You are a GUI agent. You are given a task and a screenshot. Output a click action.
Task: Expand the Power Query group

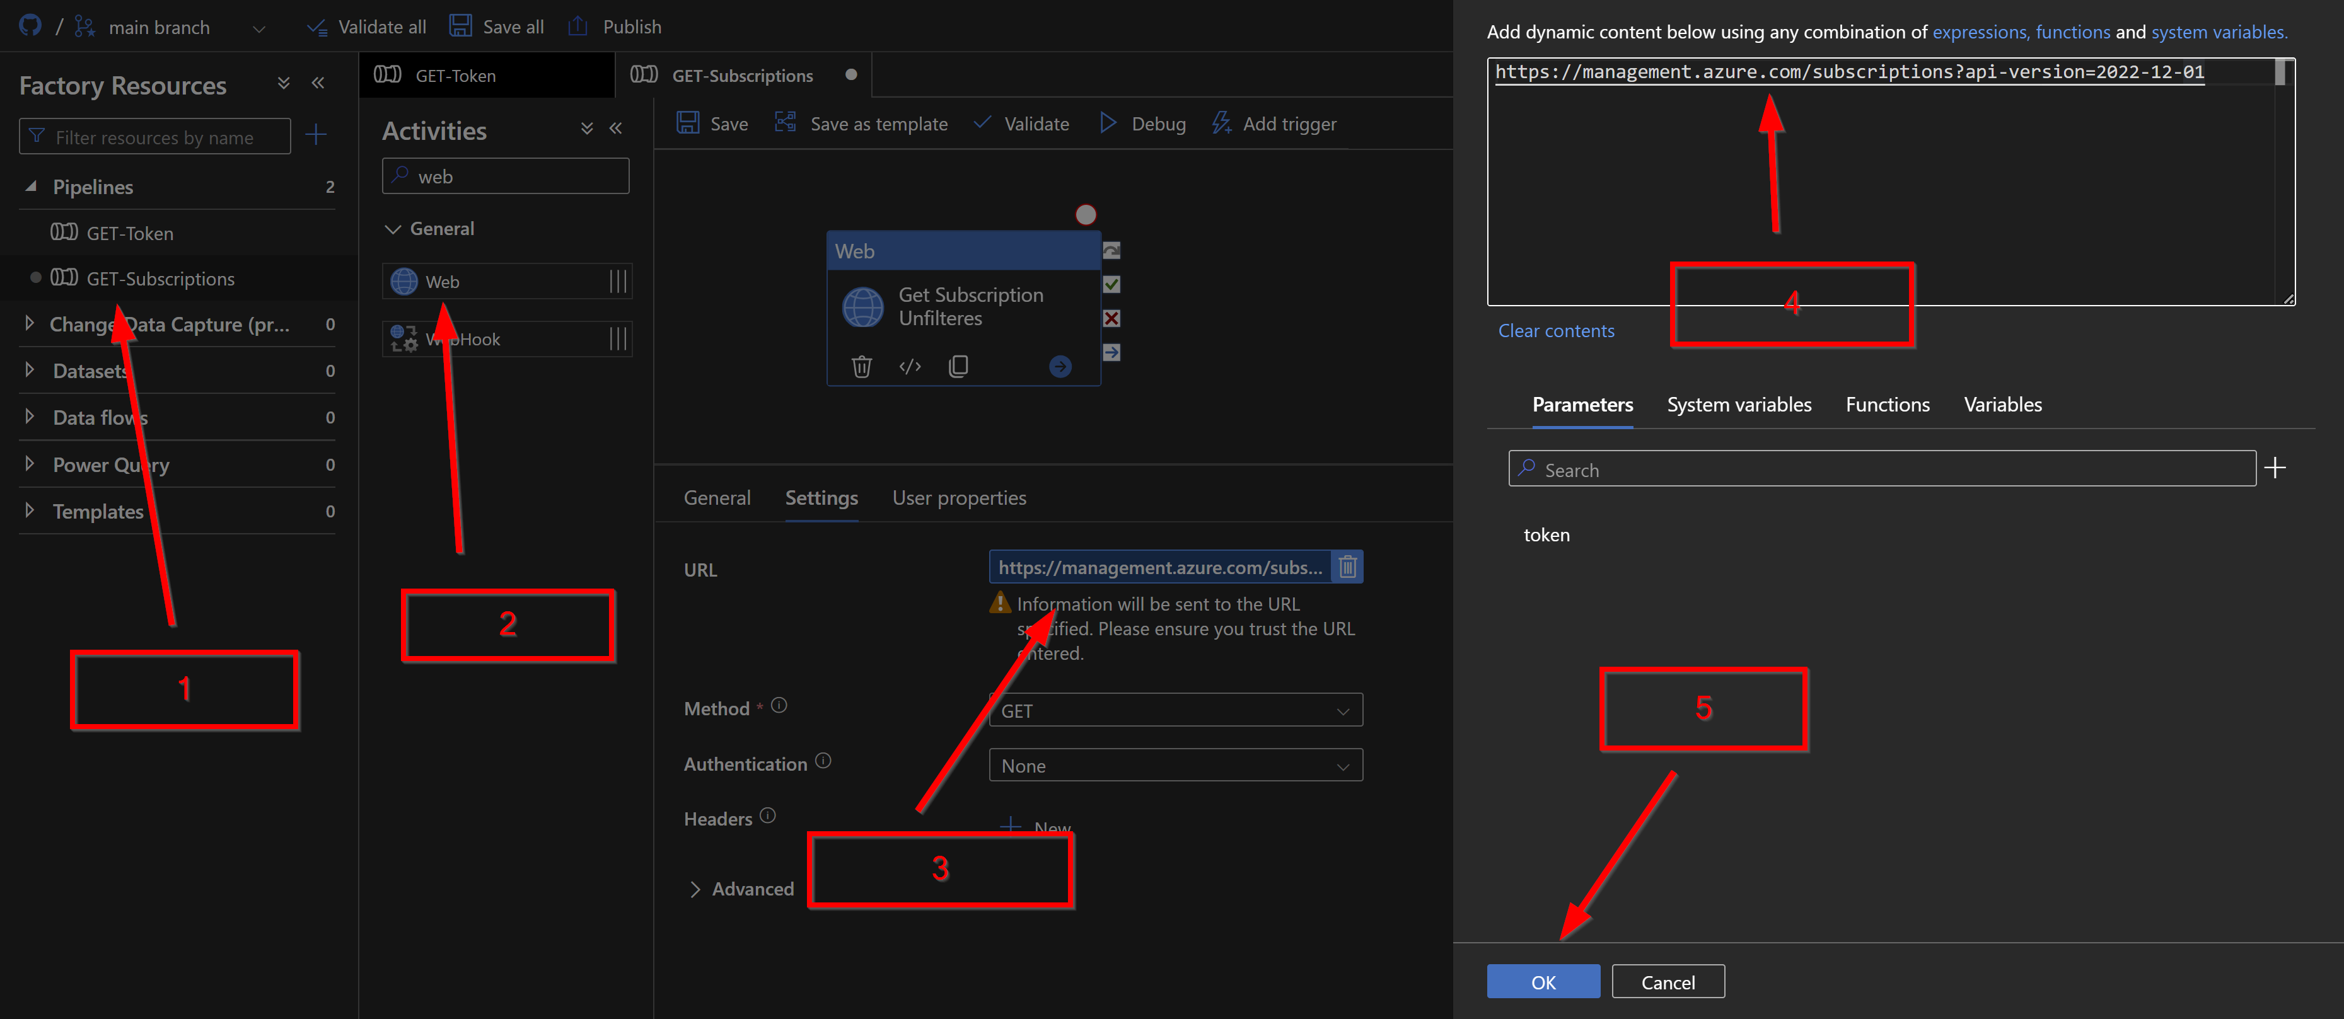[30, 463]
